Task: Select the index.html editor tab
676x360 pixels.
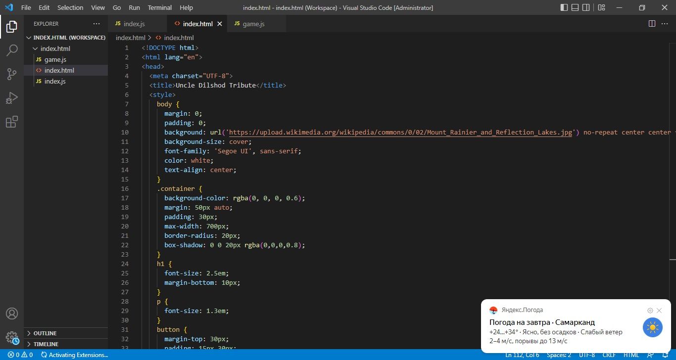Action: coord(197,24)
